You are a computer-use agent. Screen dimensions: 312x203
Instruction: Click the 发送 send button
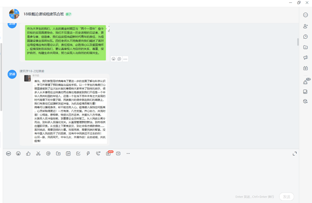point(287,197)
